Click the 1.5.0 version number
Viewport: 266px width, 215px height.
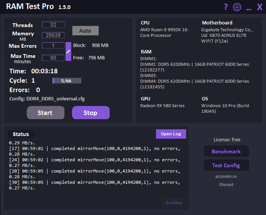(64, 7)
